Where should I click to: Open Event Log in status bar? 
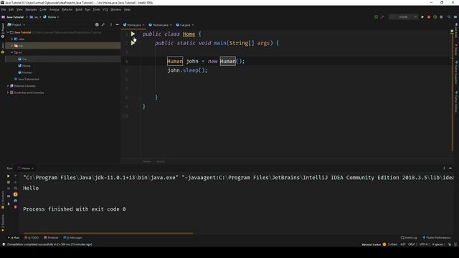(x=409, y=237)
